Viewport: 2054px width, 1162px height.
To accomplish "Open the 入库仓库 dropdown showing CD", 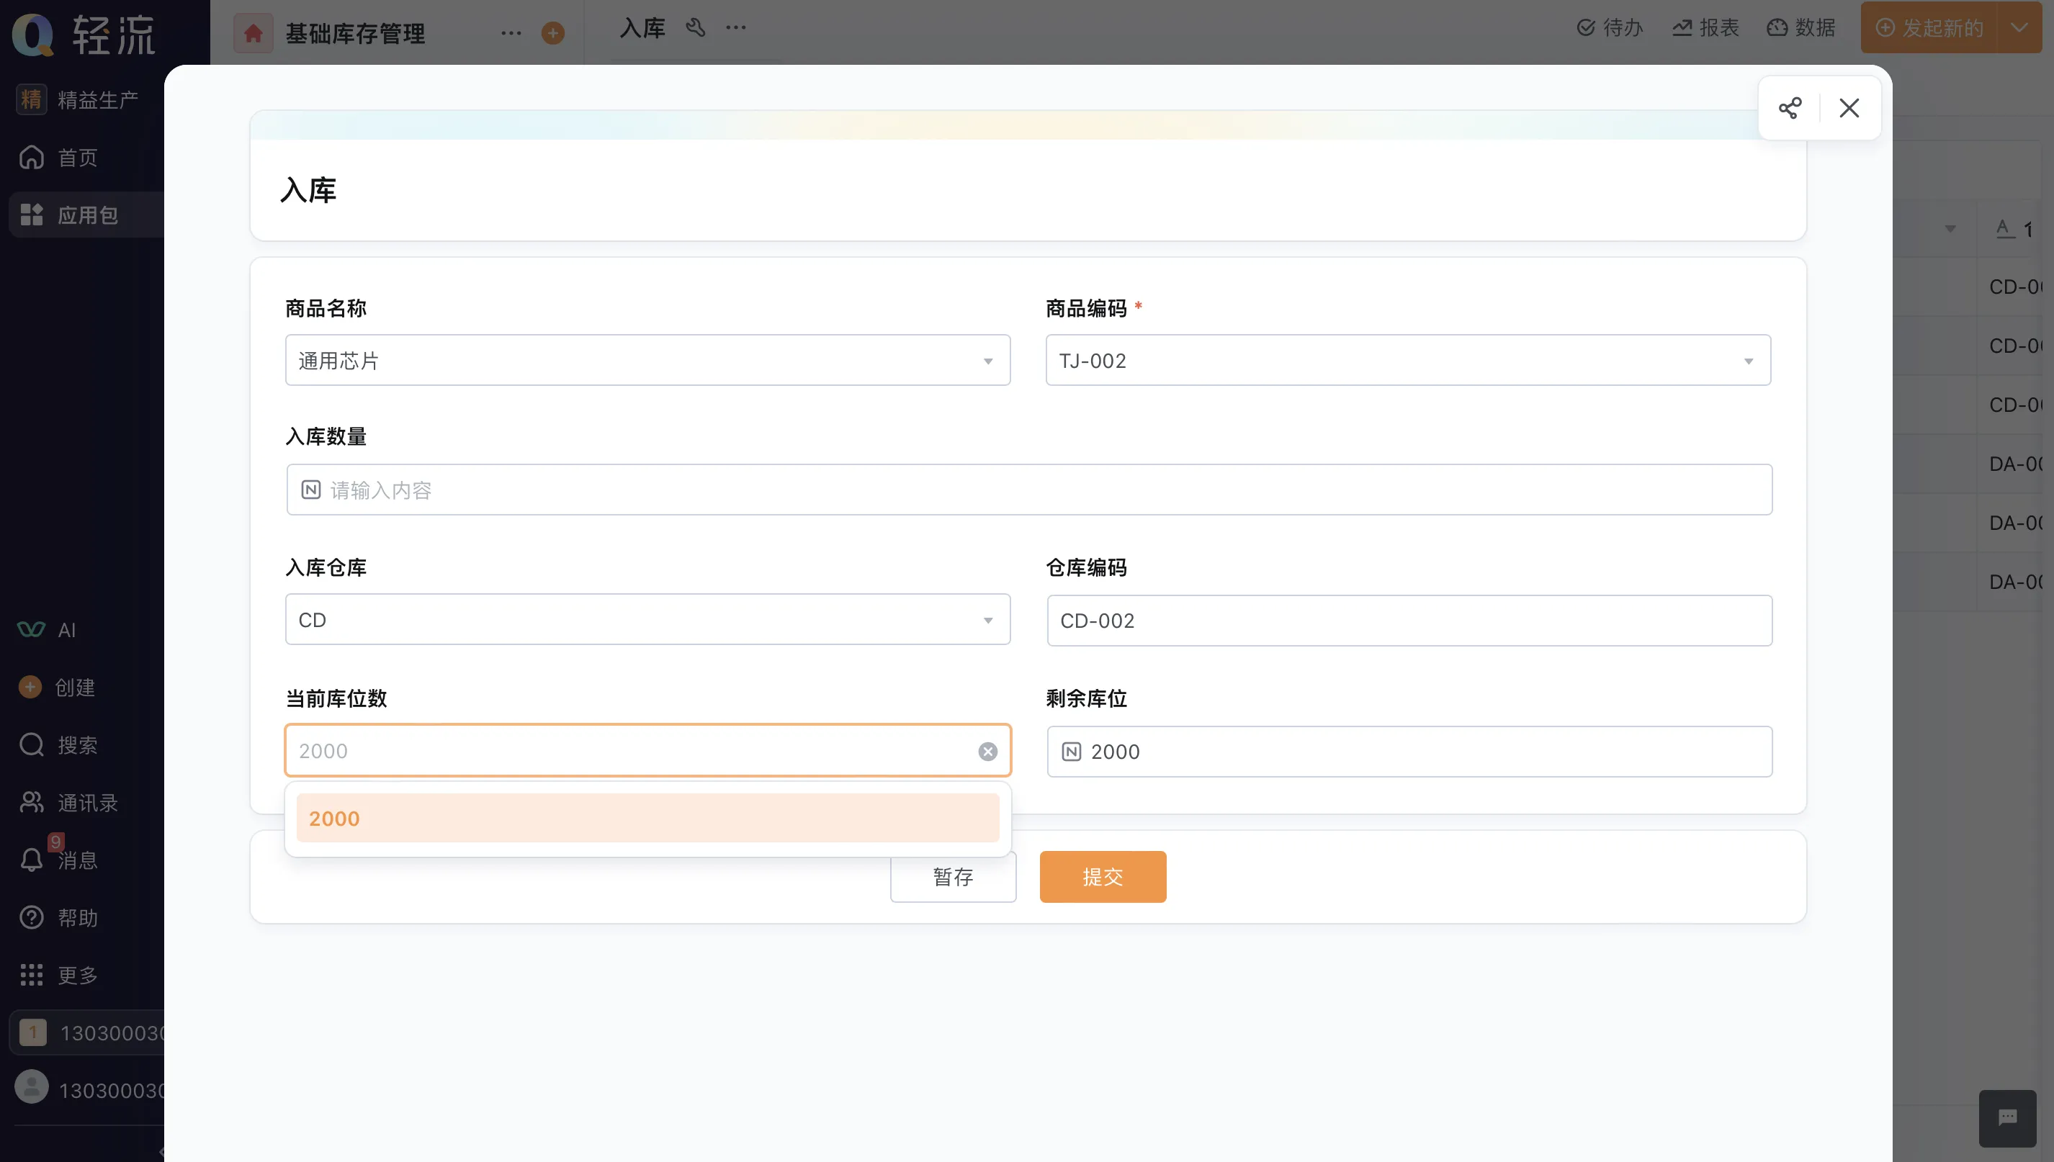I will coord(647,620).
